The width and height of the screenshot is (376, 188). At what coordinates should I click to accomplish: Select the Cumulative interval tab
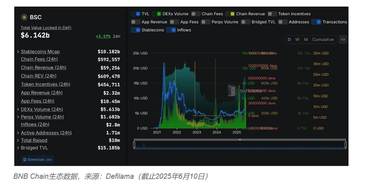pos(323,39)
